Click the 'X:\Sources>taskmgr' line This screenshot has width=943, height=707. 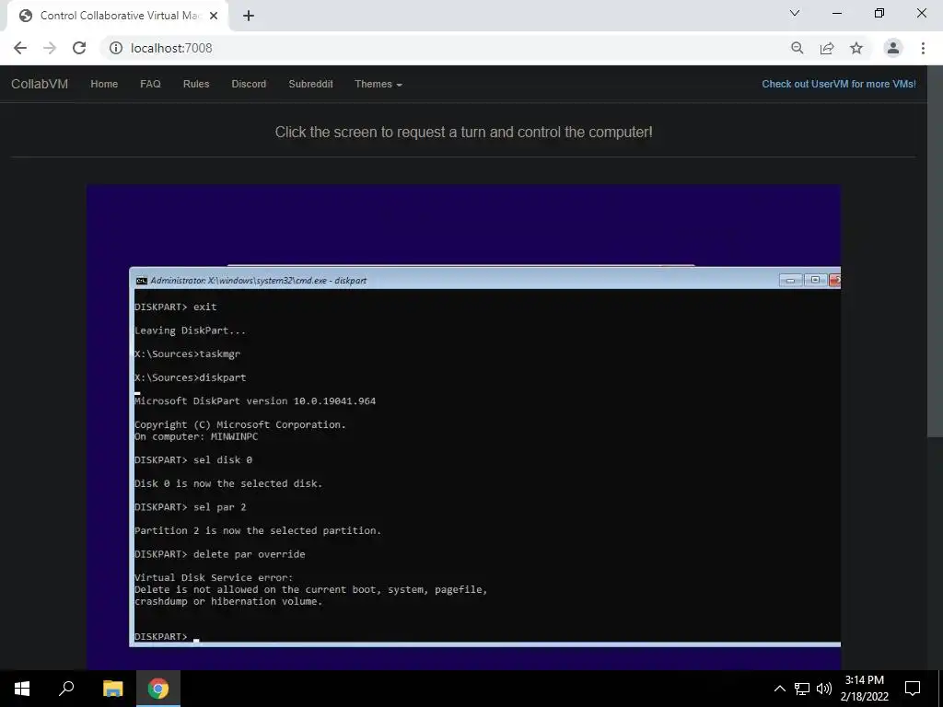[187, 354]
